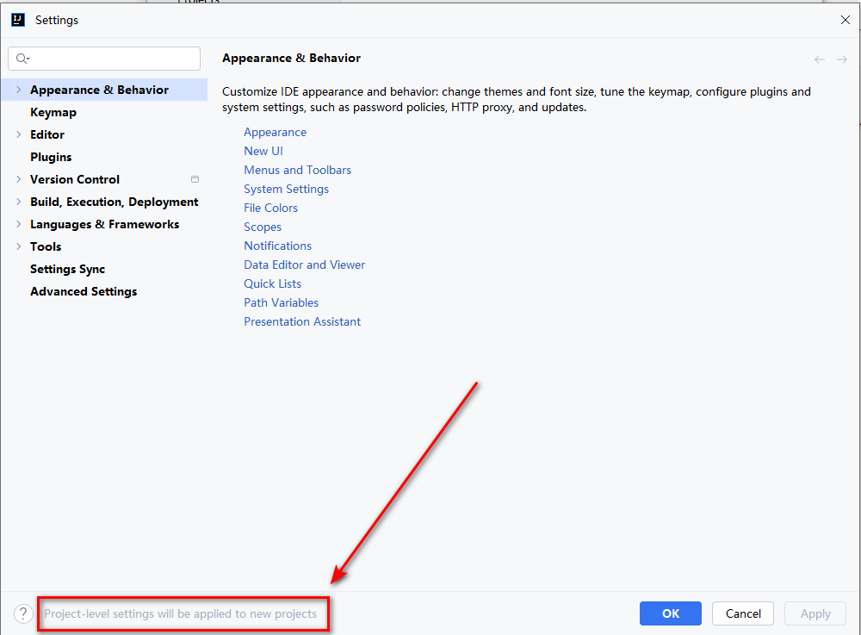Focus the settings search field
Screen dimensions: 861x635
click(114, 59)
